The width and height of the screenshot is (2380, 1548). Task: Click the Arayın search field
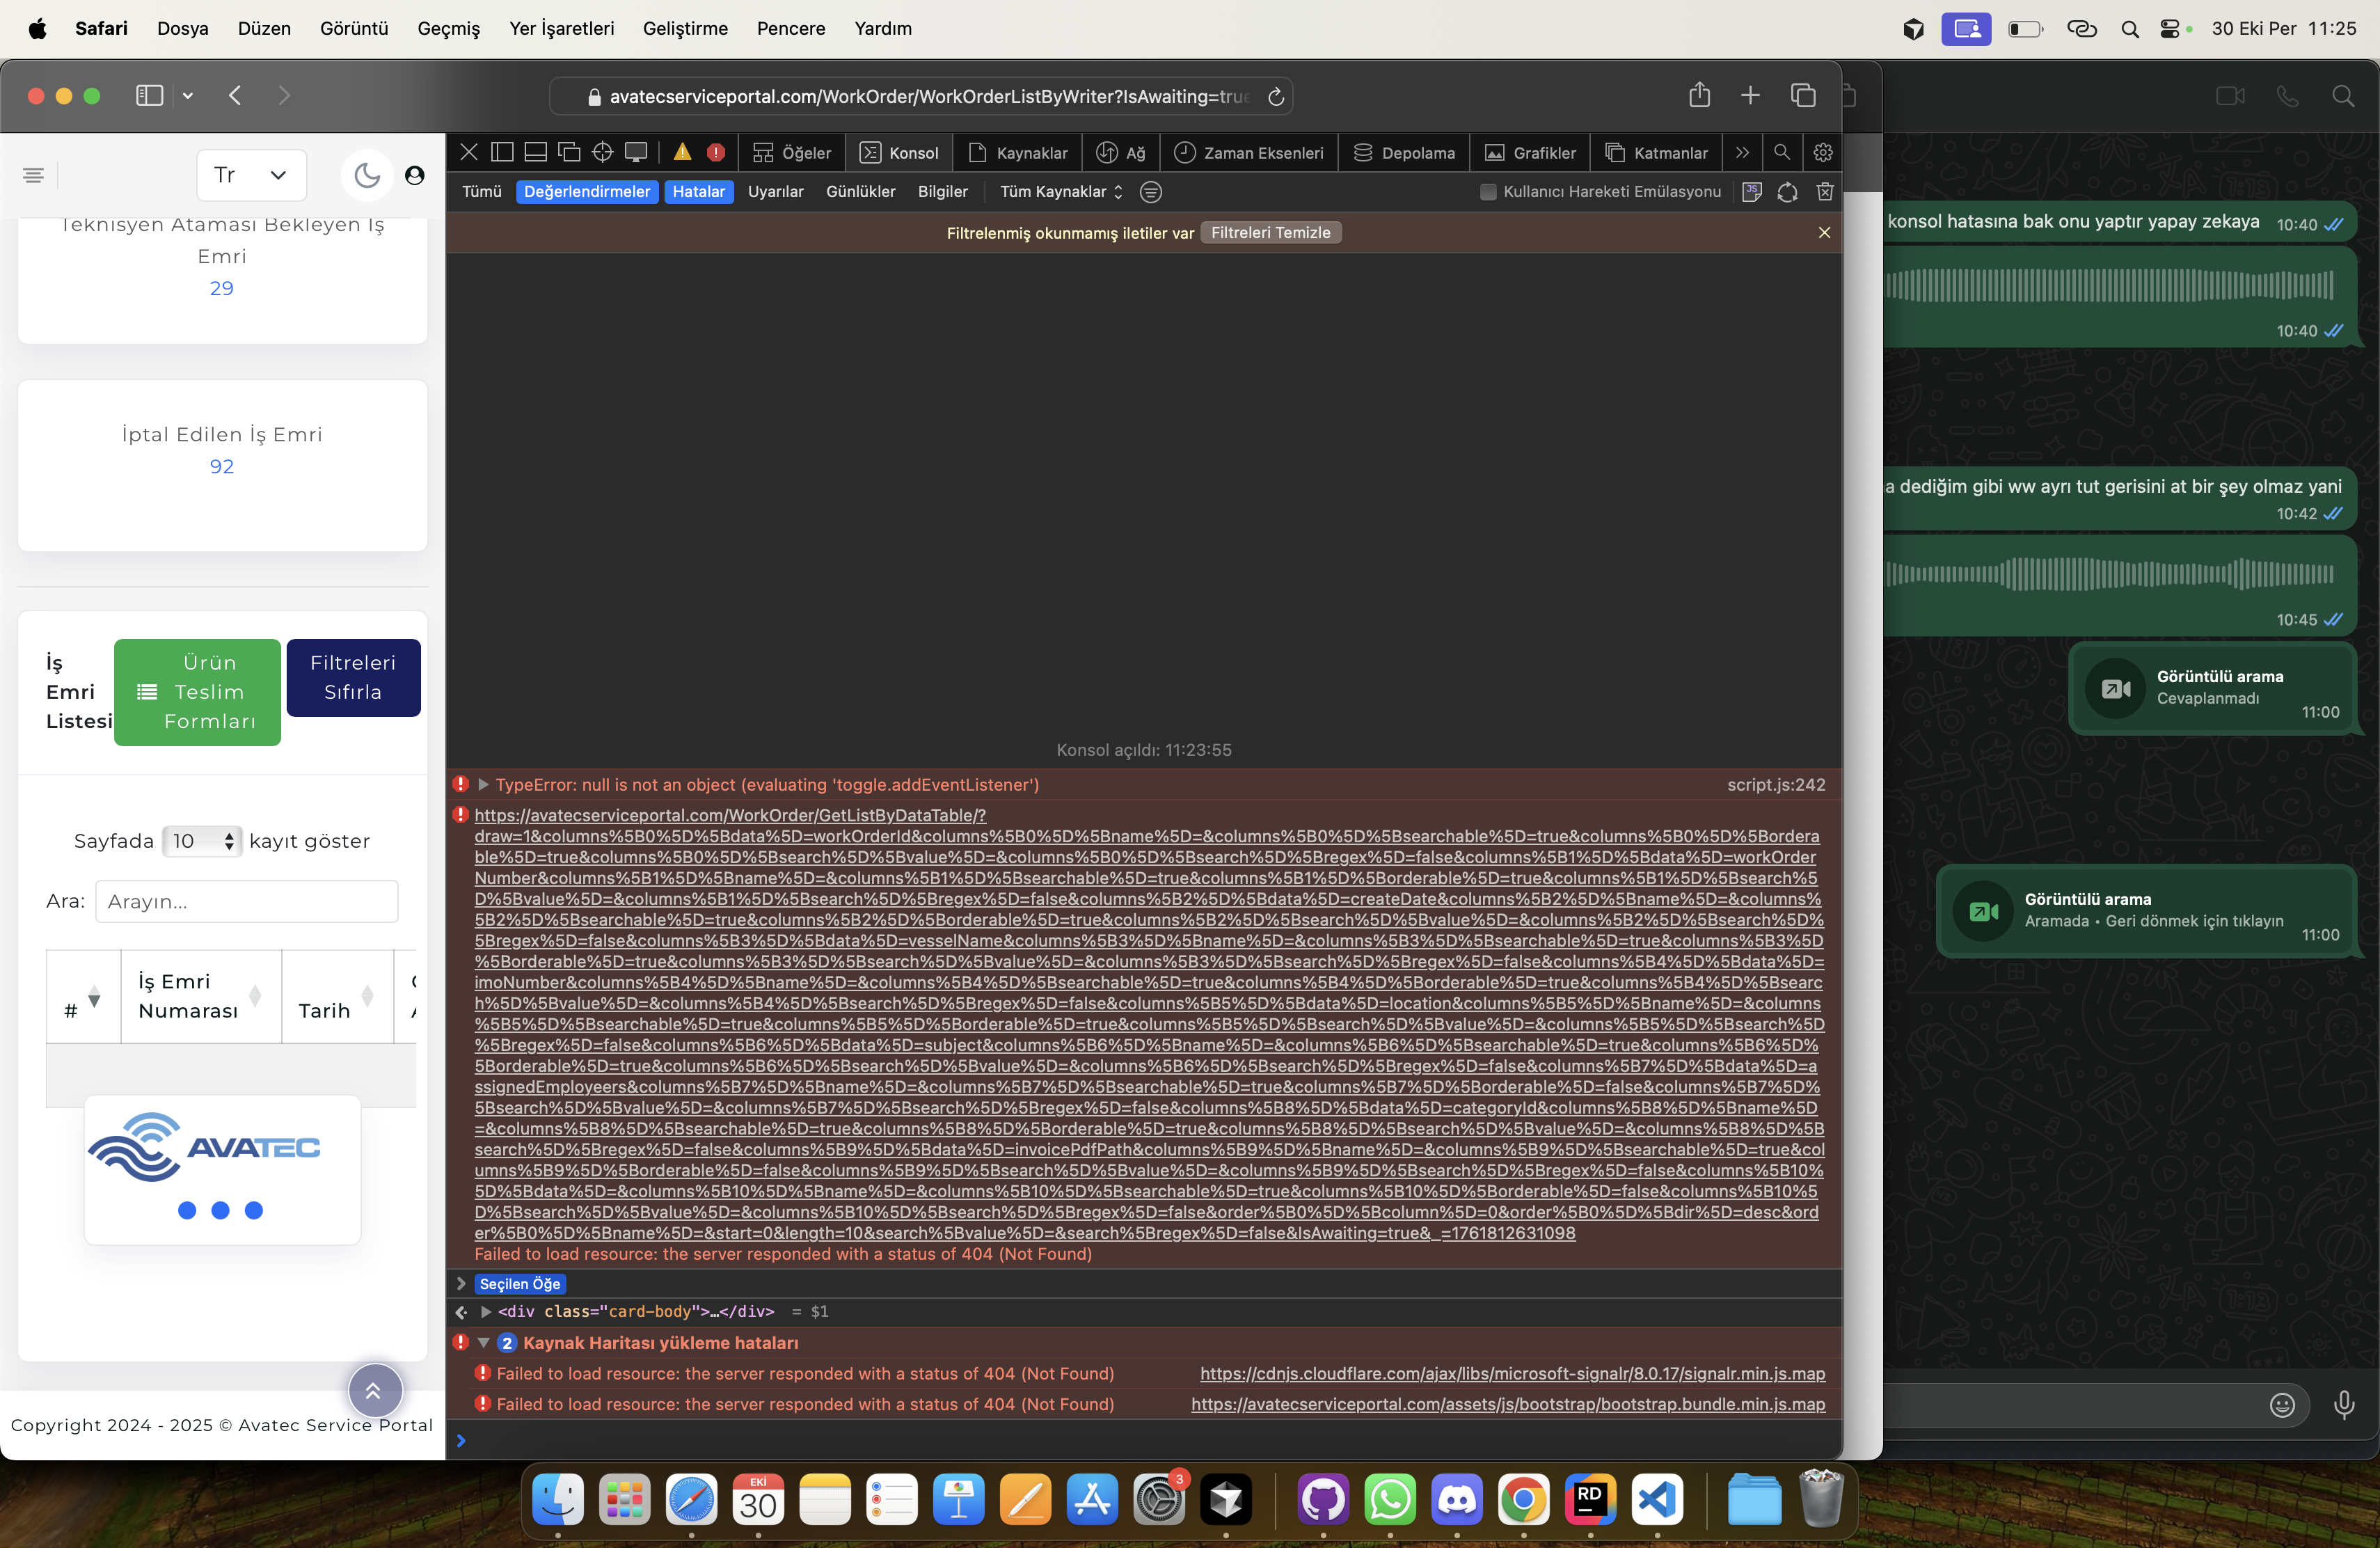[x=247, y=901]
